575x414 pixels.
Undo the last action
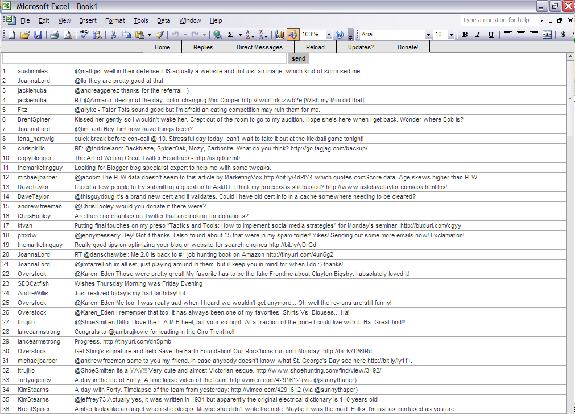point(176,35)
